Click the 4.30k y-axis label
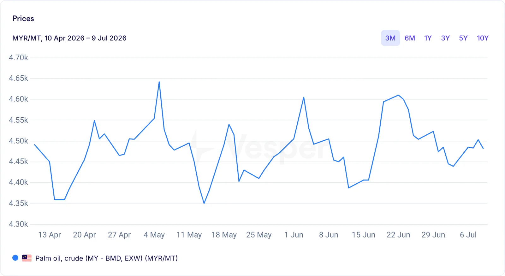505x276 pixels. (18, 224)
